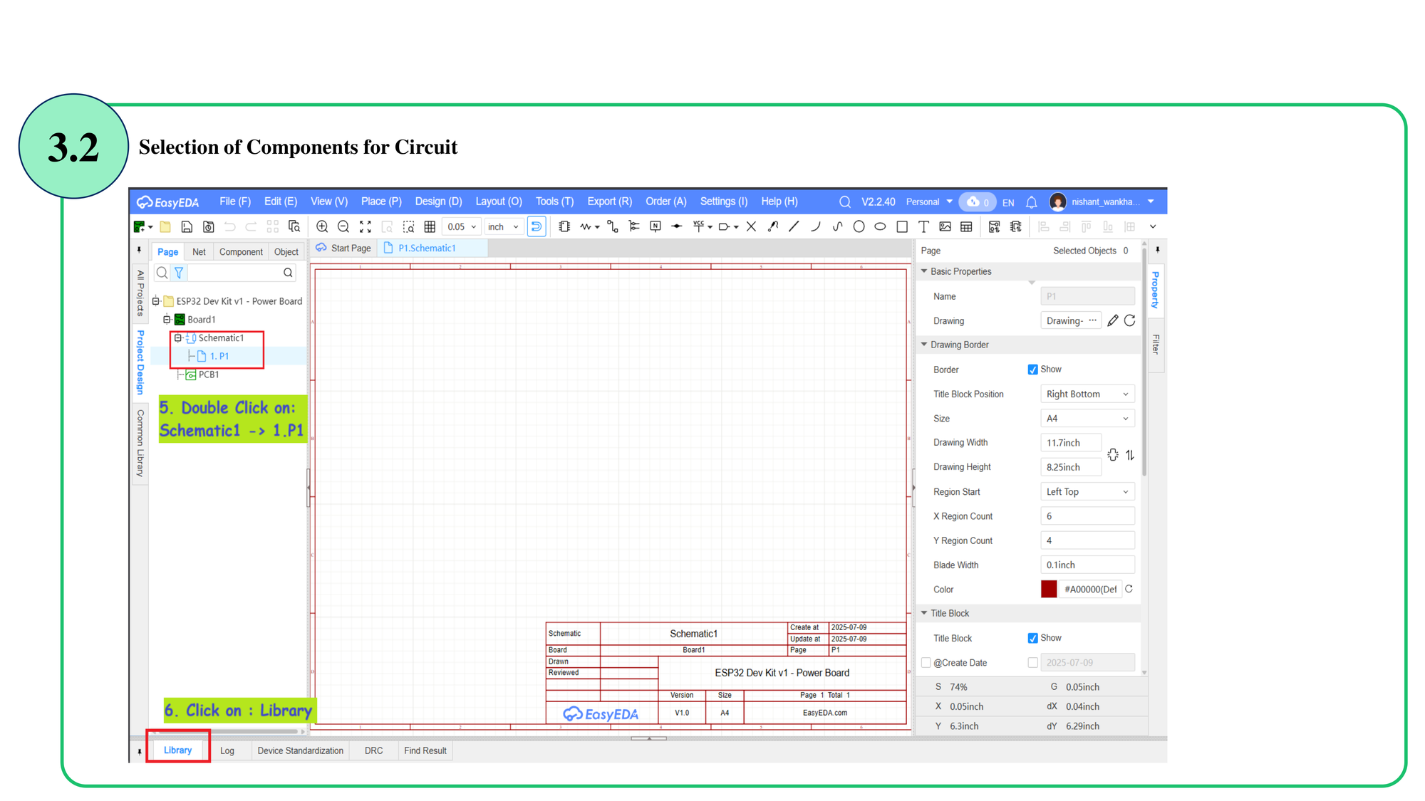The width and height of the screenshot is (1425, 801).
Task: Click the pencil edit icon next to Drawing
Action: 1113,320
